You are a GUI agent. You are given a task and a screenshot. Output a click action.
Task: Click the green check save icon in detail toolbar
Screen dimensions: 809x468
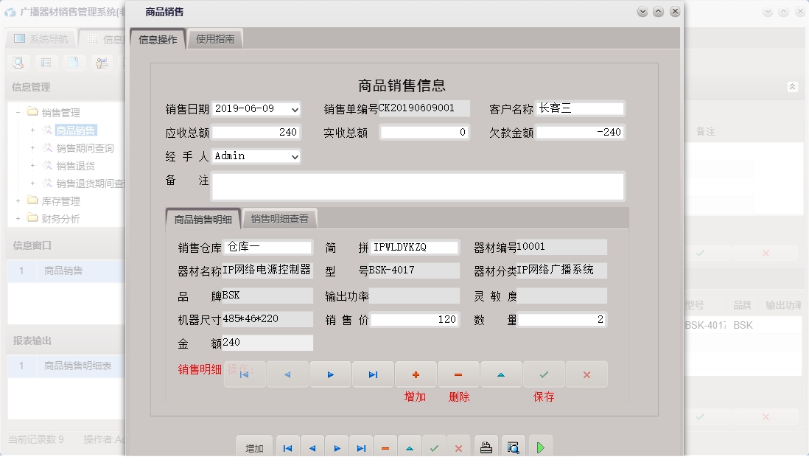tap(544, 374)
